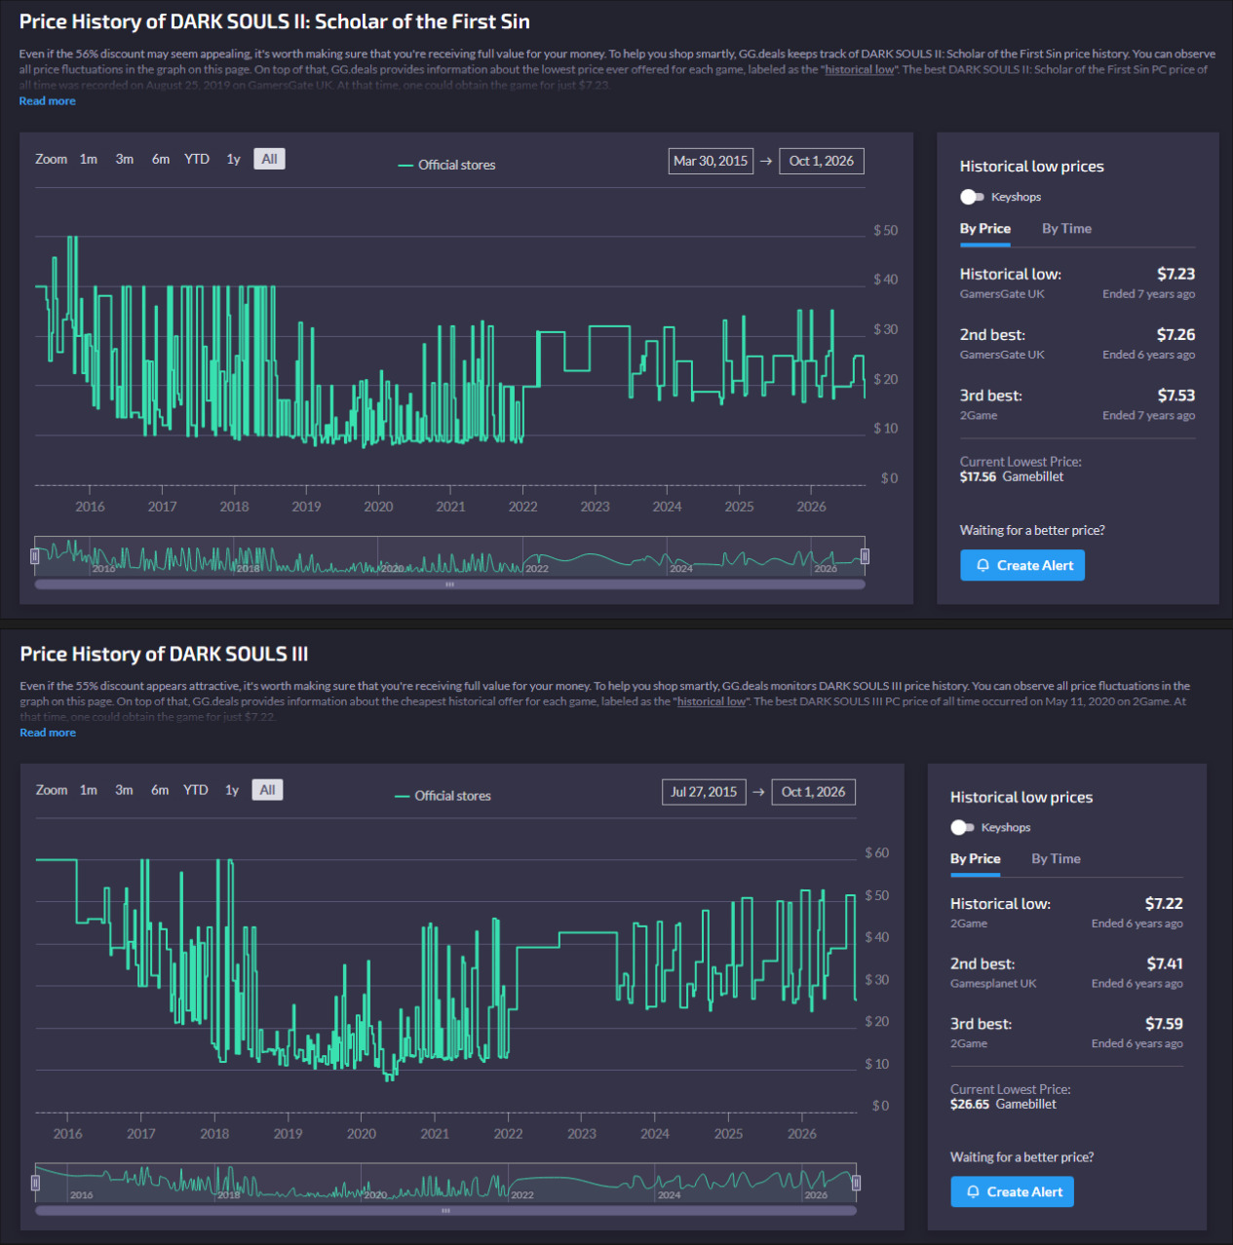Grab left navigator handle on Dark Souls II chart

click(35, 556)
